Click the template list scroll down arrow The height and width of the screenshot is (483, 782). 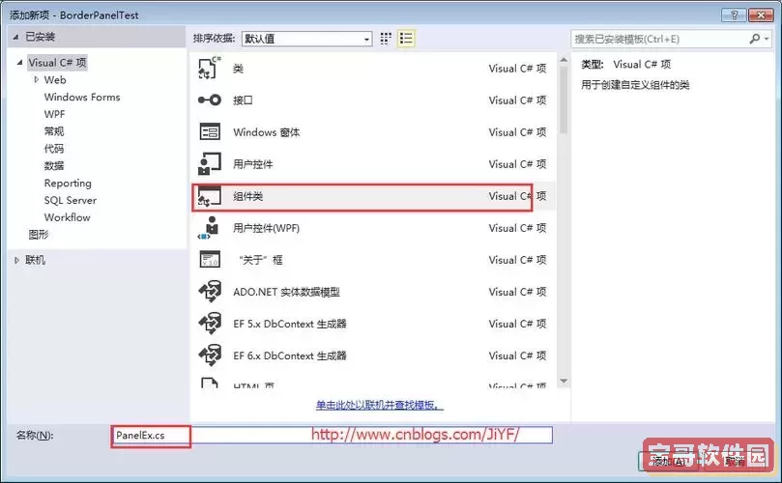point(564,381)
